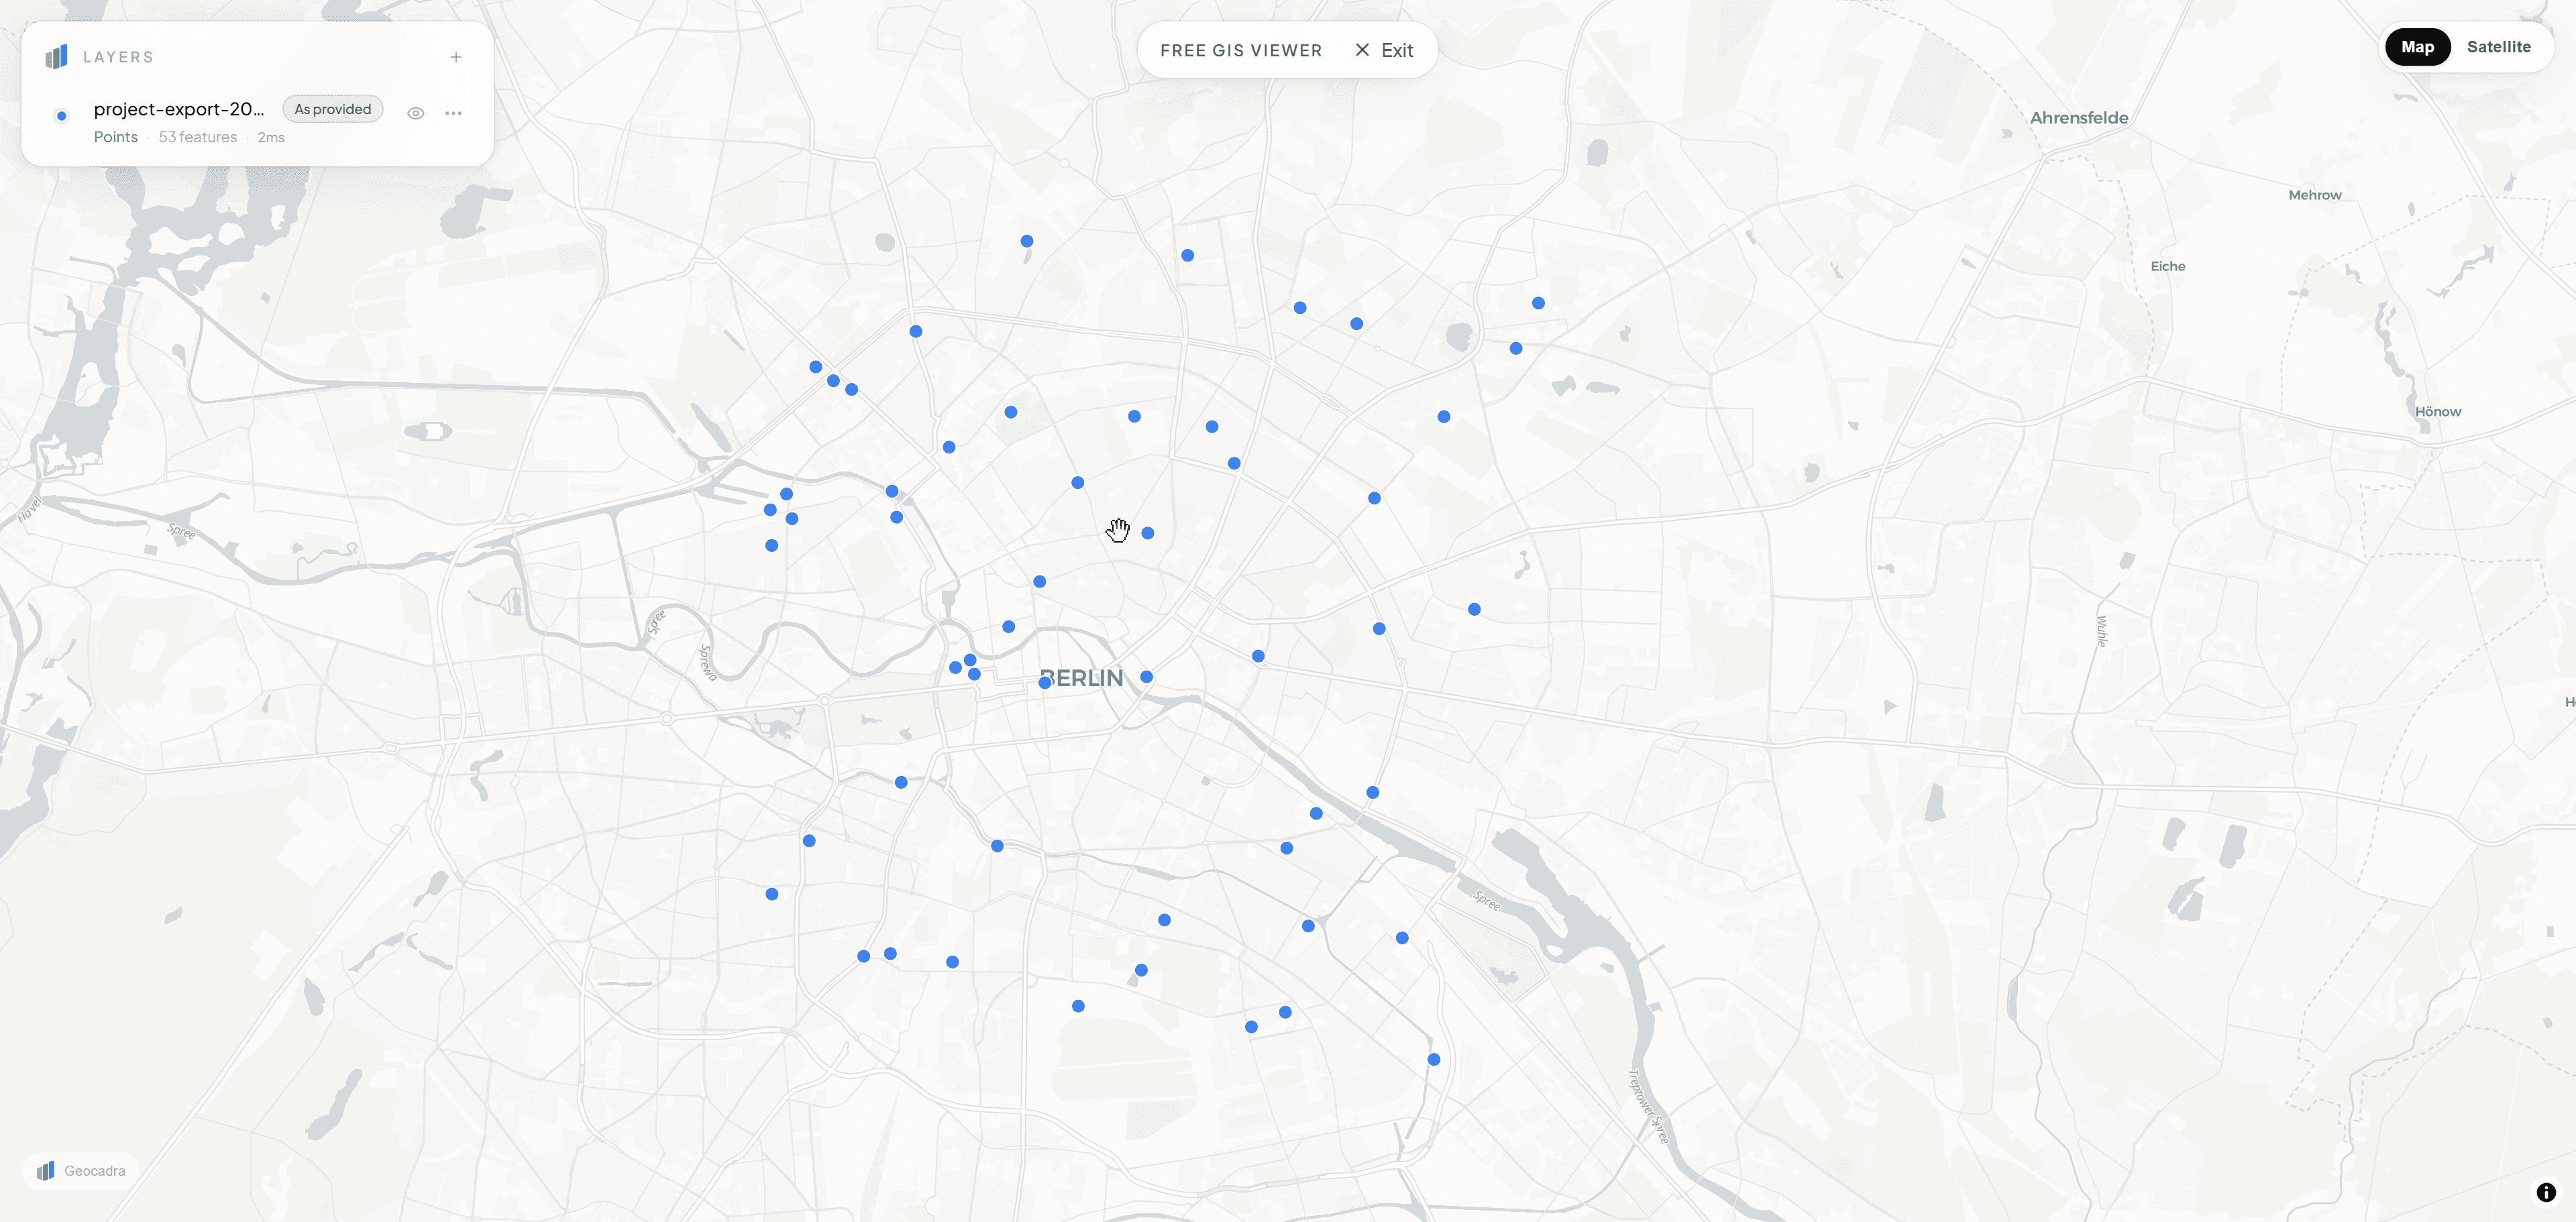2576x1222 pixels.
Task: Open the overflow menu on the project-export layer
Action: (x=454, y=112)
